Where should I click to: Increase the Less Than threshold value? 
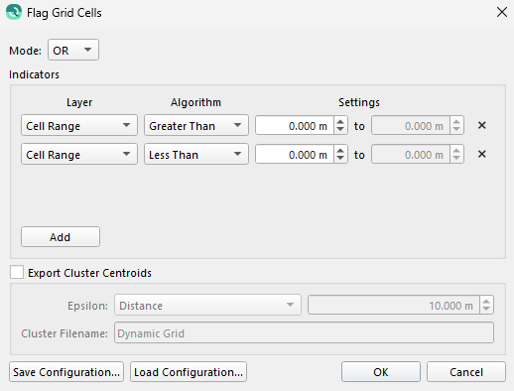click(340, 150)
